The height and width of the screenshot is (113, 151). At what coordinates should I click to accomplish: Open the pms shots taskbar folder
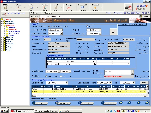coord(70,111)
